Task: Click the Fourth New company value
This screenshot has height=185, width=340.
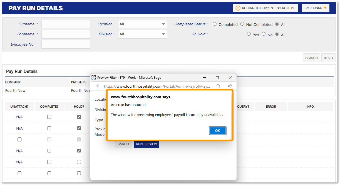Action: tap(15, 91)
